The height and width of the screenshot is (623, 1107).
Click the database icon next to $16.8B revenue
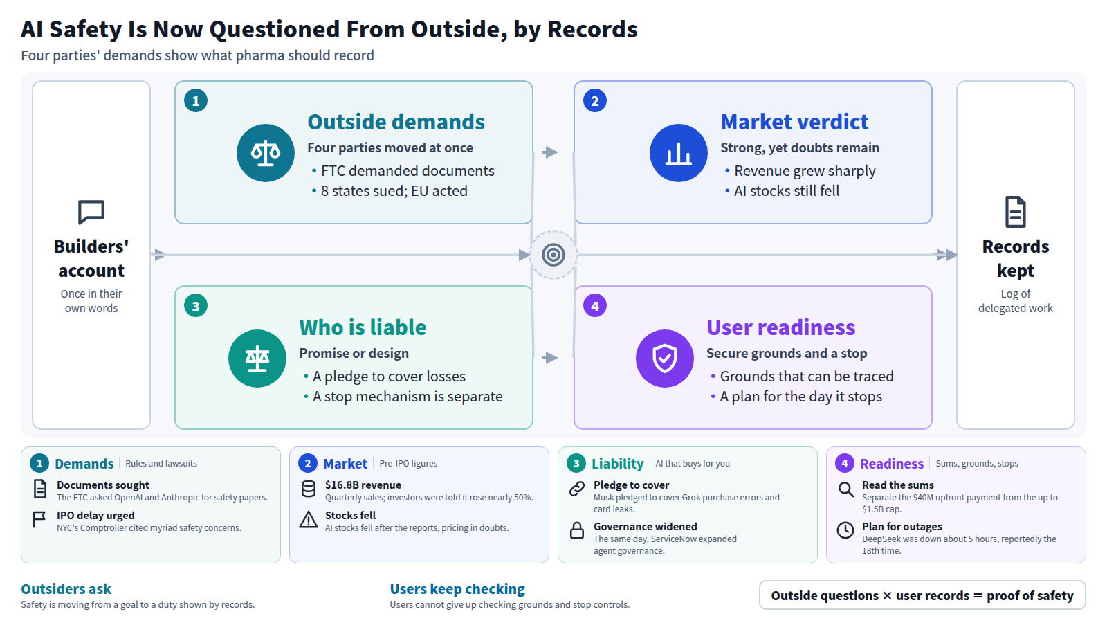(309, 489)
